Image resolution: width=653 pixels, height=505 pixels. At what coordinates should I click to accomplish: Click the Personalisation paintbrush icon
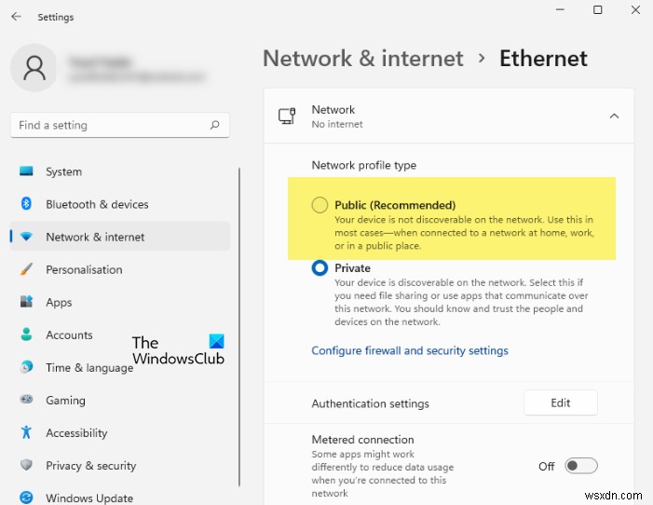tap(26, 269)
